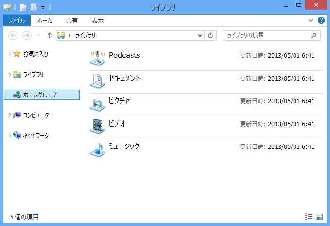Expand the コンピューター tree node

point(10,115)
